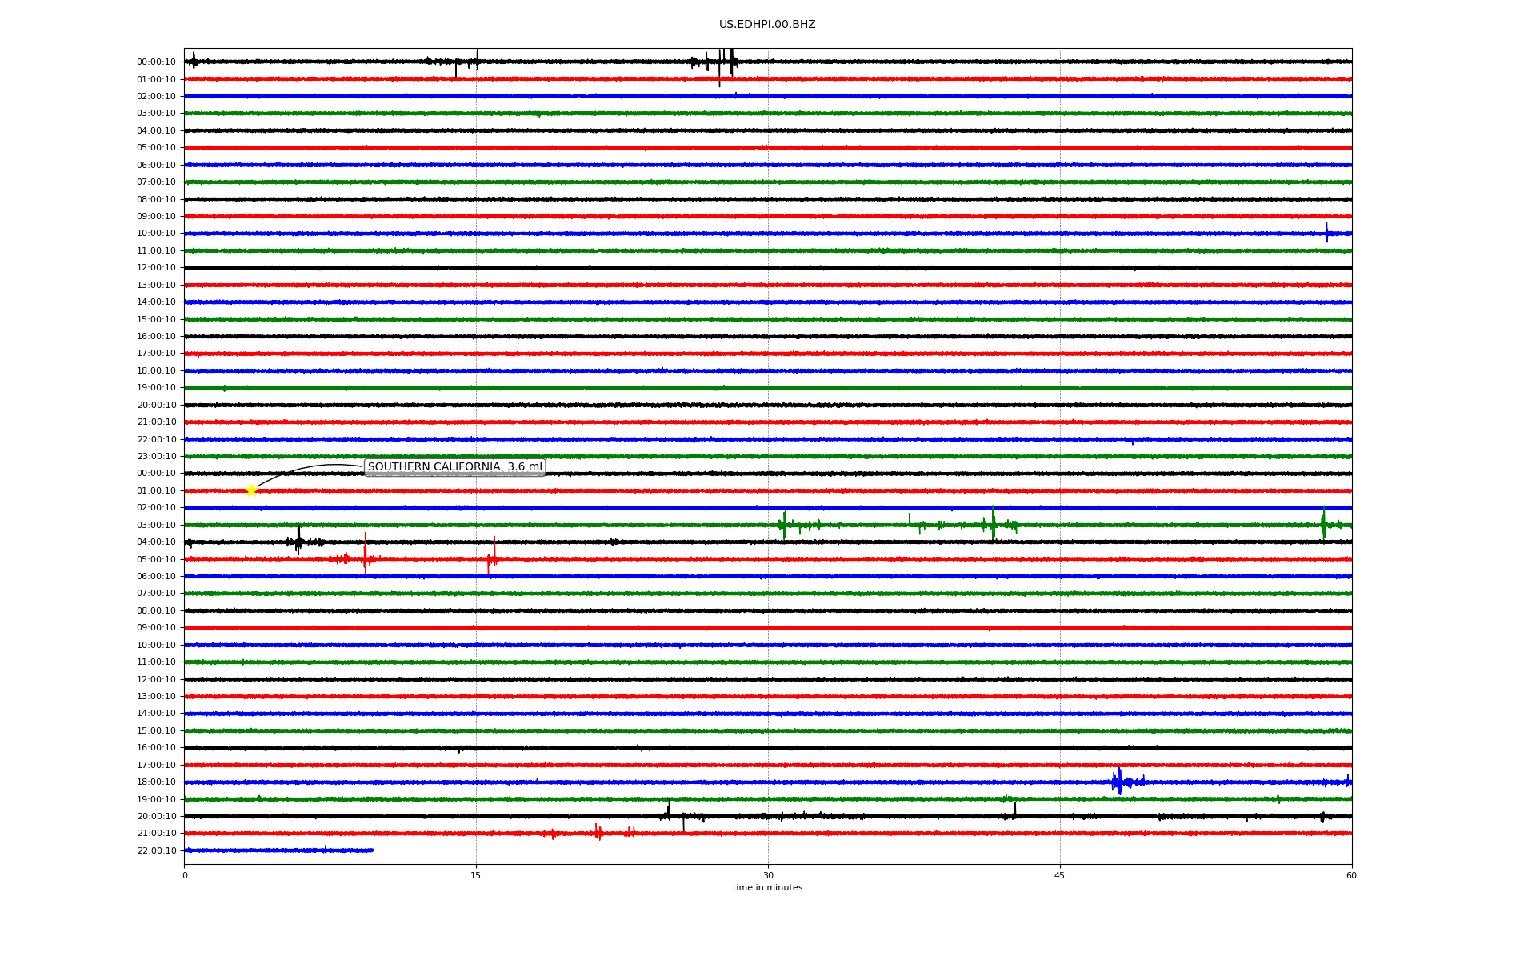This screenshot has height=960, width=1536.
Task: Click the x-axis tick label 60
Action: (x=1350, y=875)
